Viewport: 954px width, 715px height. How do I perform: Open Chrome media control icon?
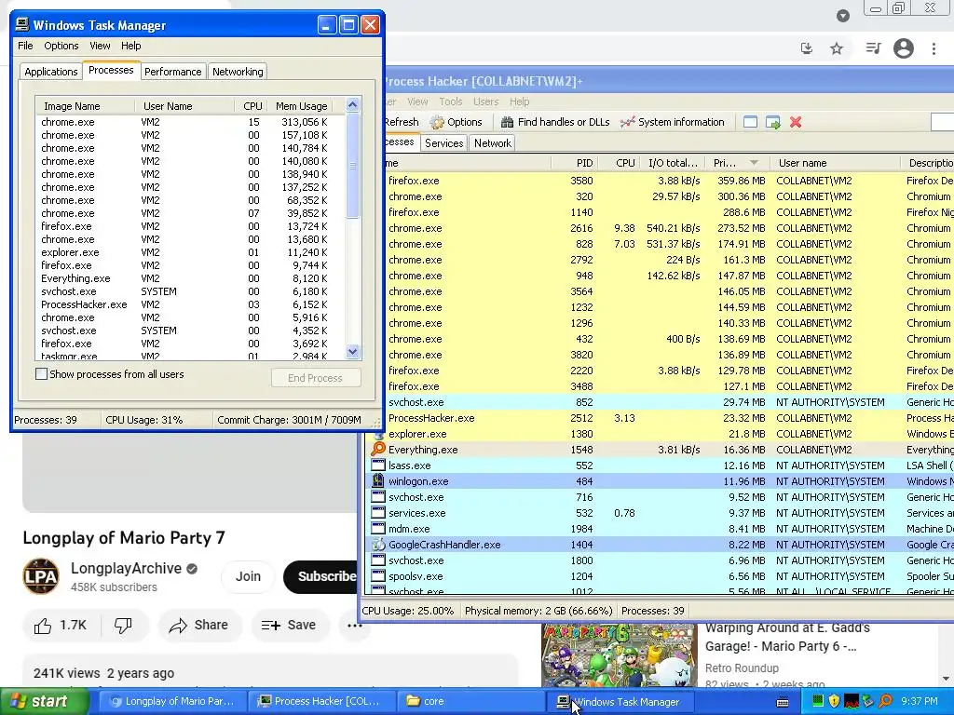(x=873, y=48)
